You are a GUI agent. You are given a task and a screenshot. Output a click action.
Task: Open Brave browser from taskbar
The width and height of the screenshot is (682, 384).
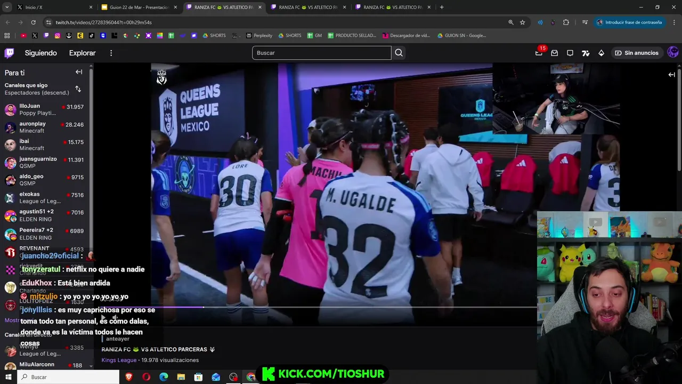(x=129, y=377)
